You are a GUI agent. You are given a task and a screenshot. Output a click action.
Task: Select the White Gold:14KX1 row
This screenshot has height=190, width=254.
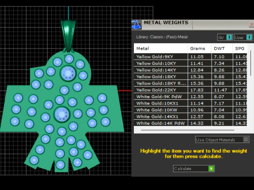point(190,117)
